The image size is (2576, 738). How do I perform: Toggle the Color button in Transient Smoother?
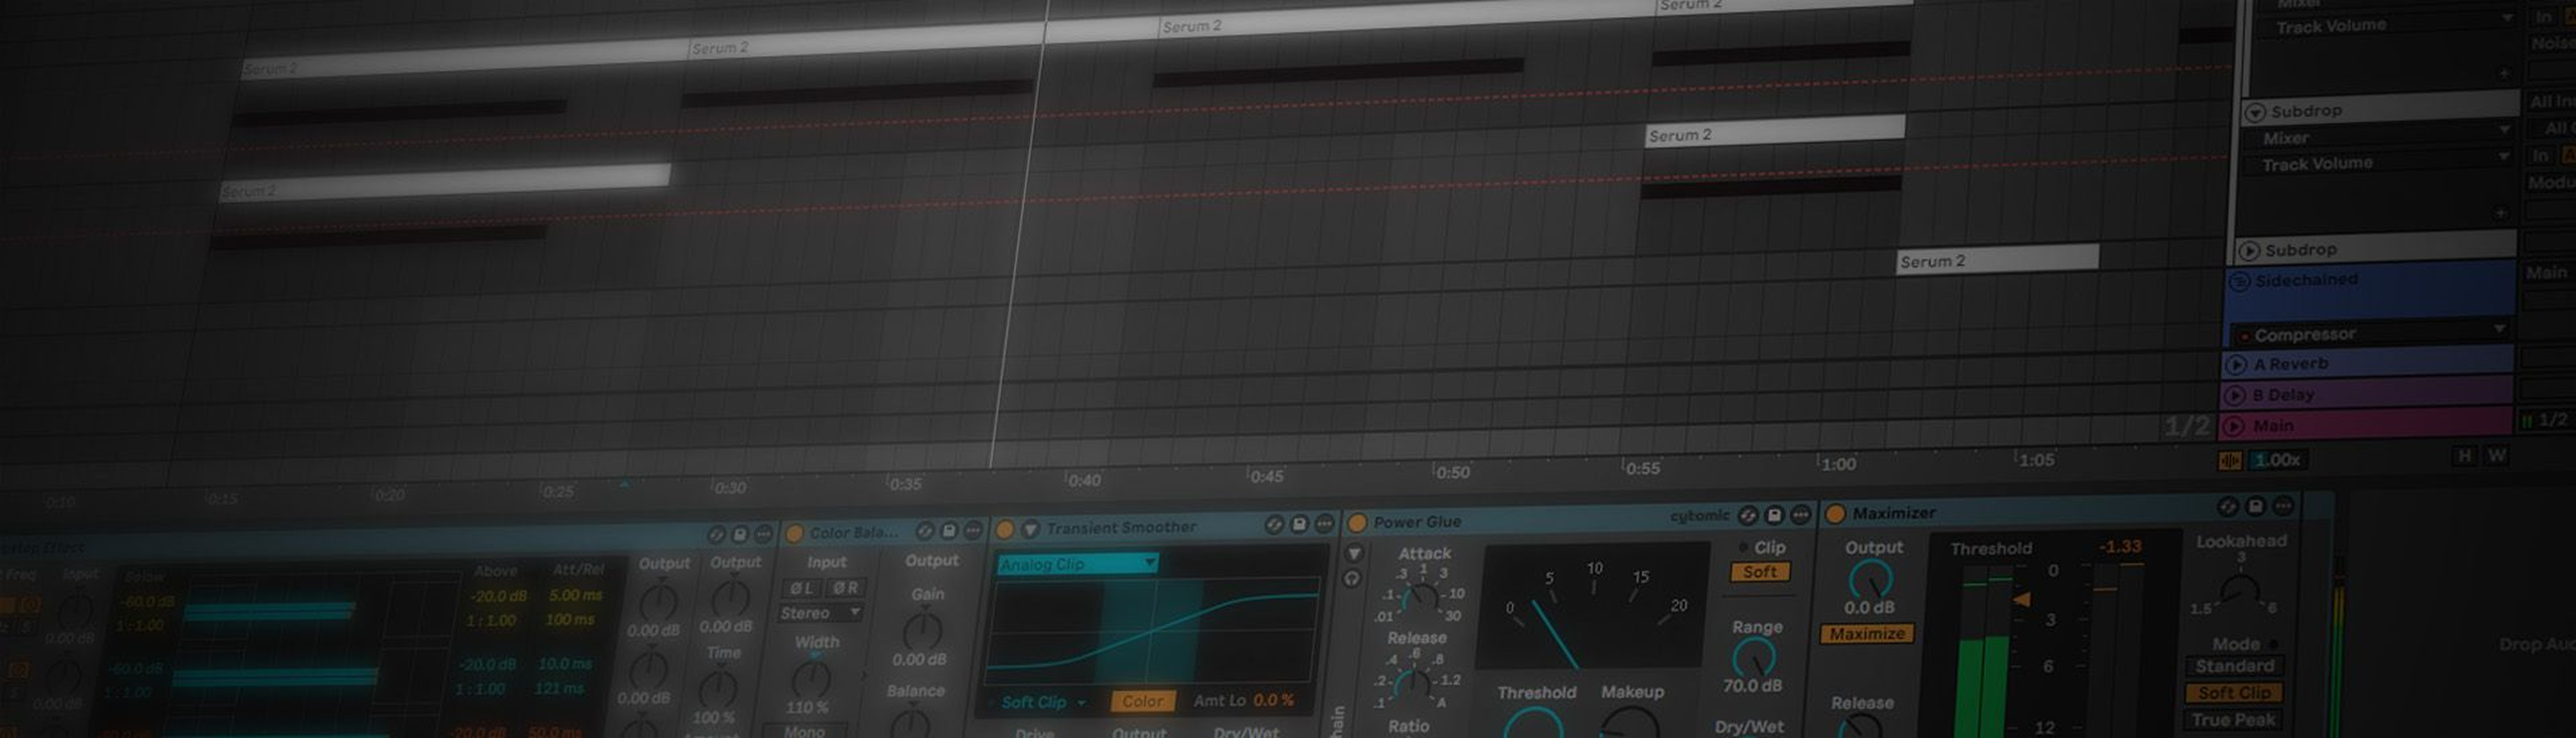1143,701
